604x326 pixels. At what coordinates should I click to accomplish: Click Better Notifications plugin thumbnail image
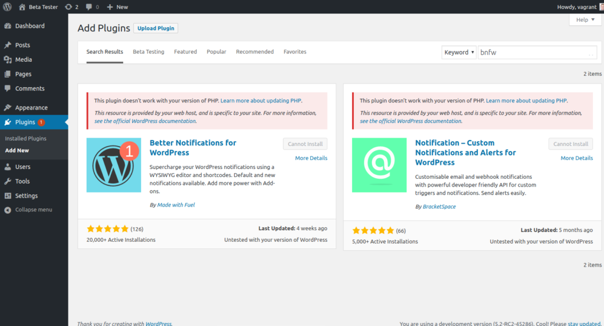pyautogui.click(x=114, y=165)
